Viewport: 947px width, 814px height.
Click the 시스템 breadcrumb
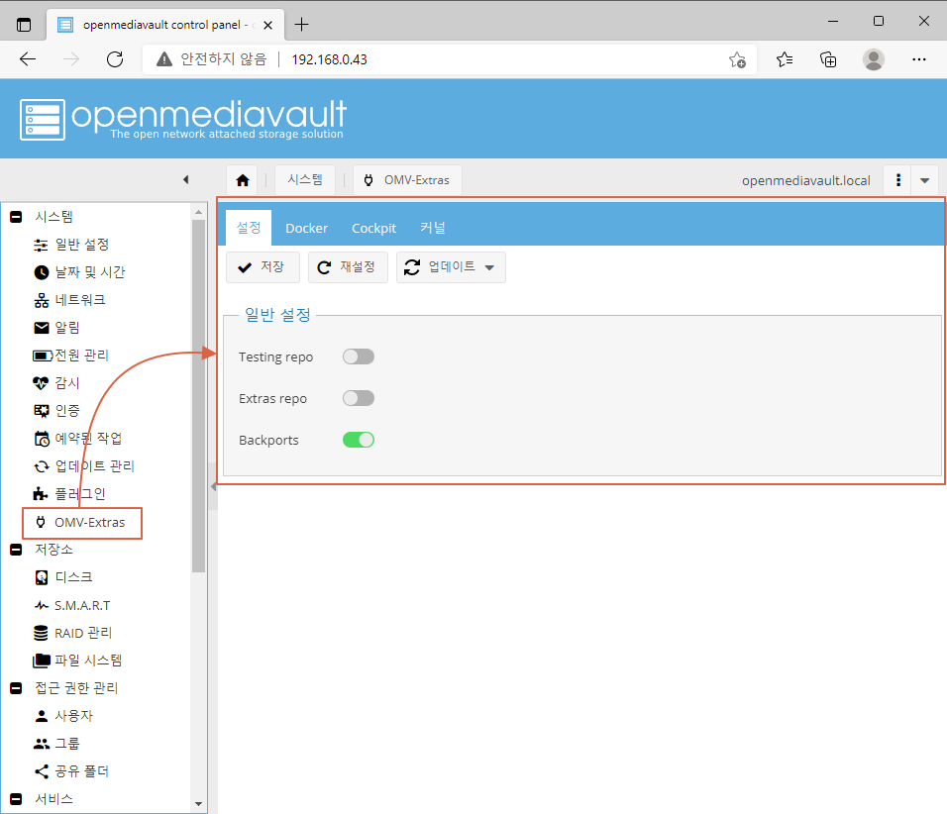coord(305,180)
